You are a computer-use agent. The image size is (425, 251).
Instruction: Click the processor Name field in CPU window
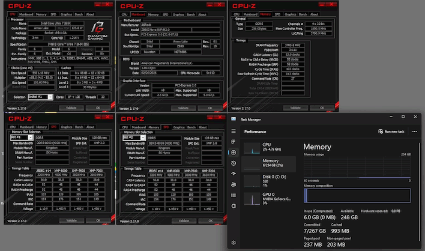pos(56,23)
